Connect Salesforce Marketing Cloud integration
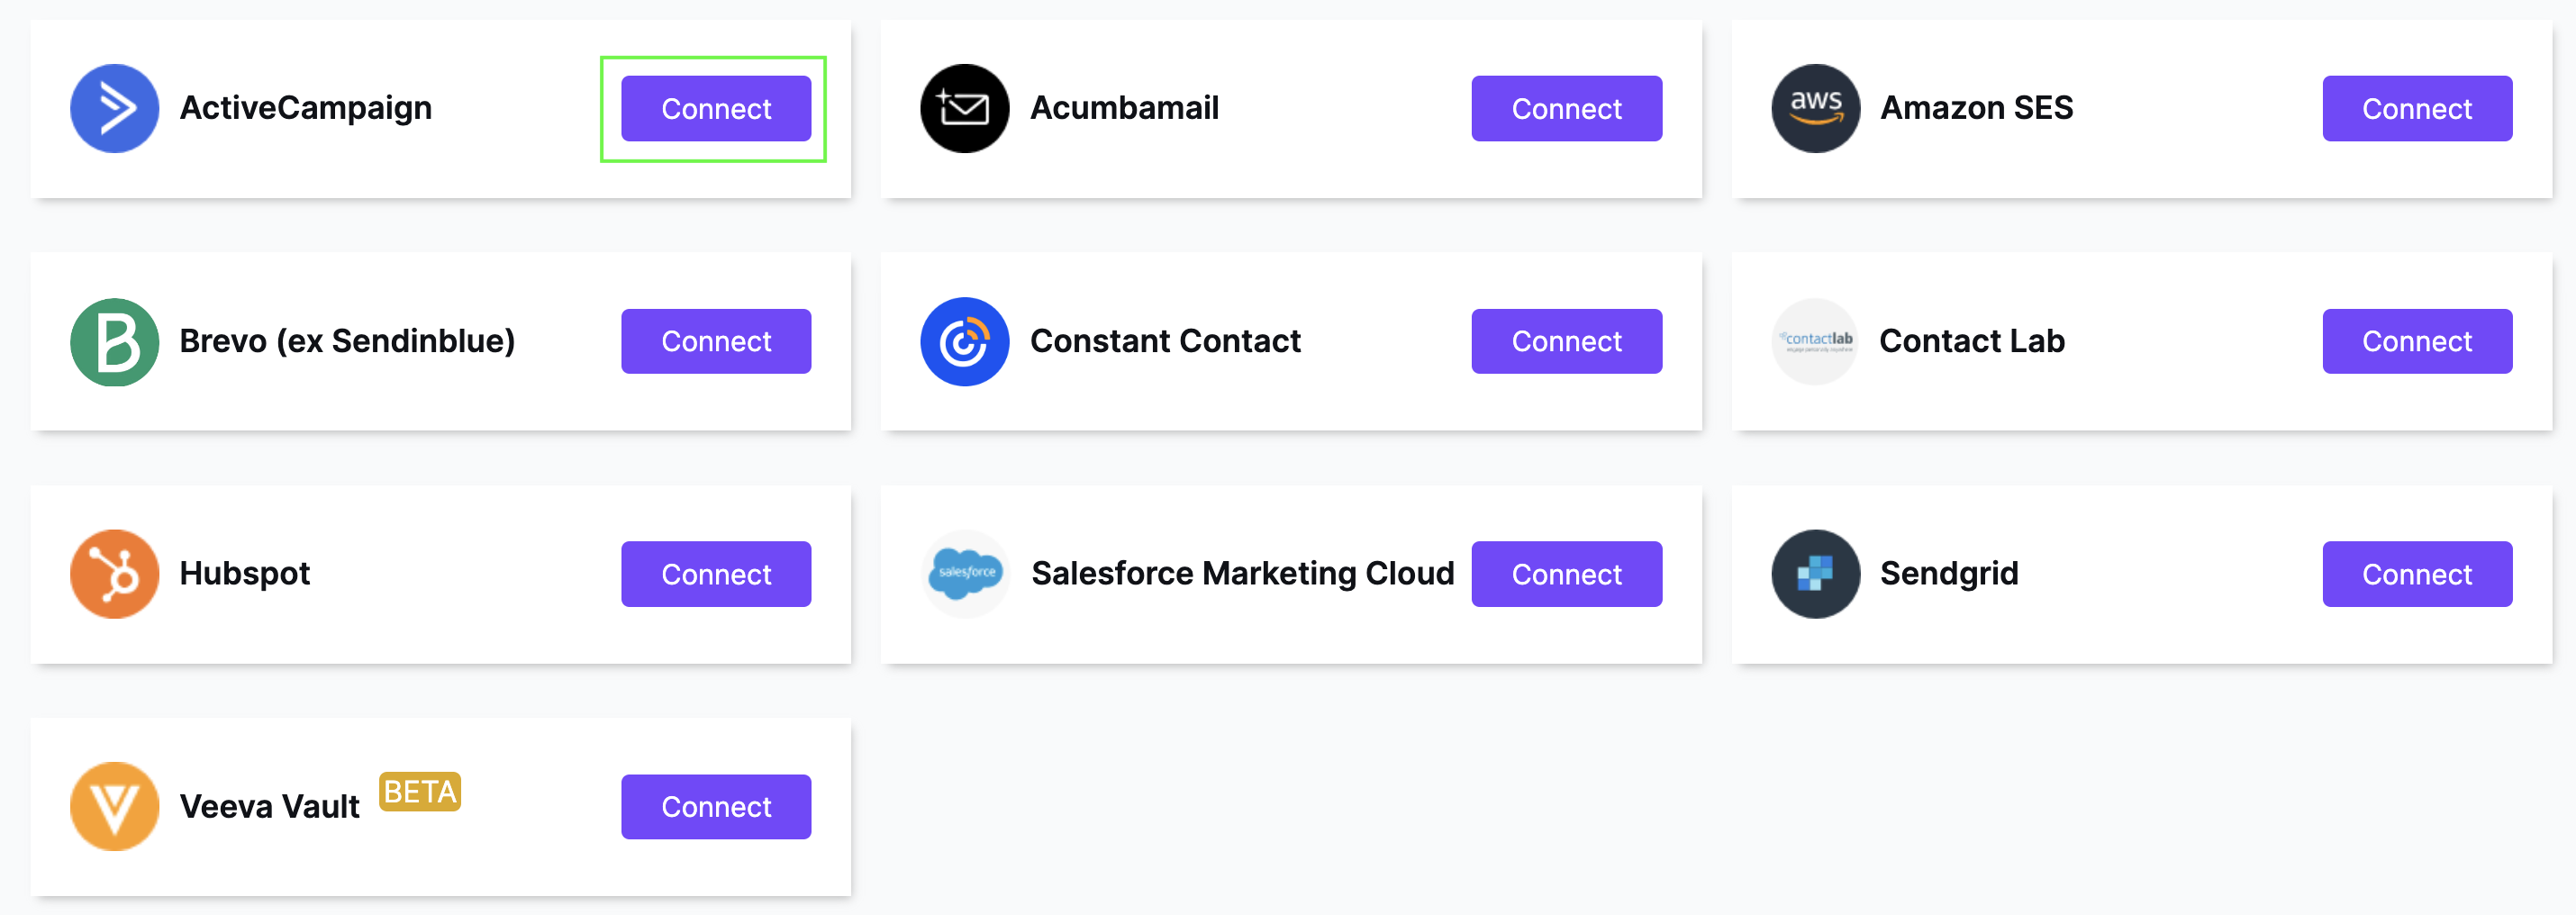This screenshot has height=915, width=2576. point(1566,574)
